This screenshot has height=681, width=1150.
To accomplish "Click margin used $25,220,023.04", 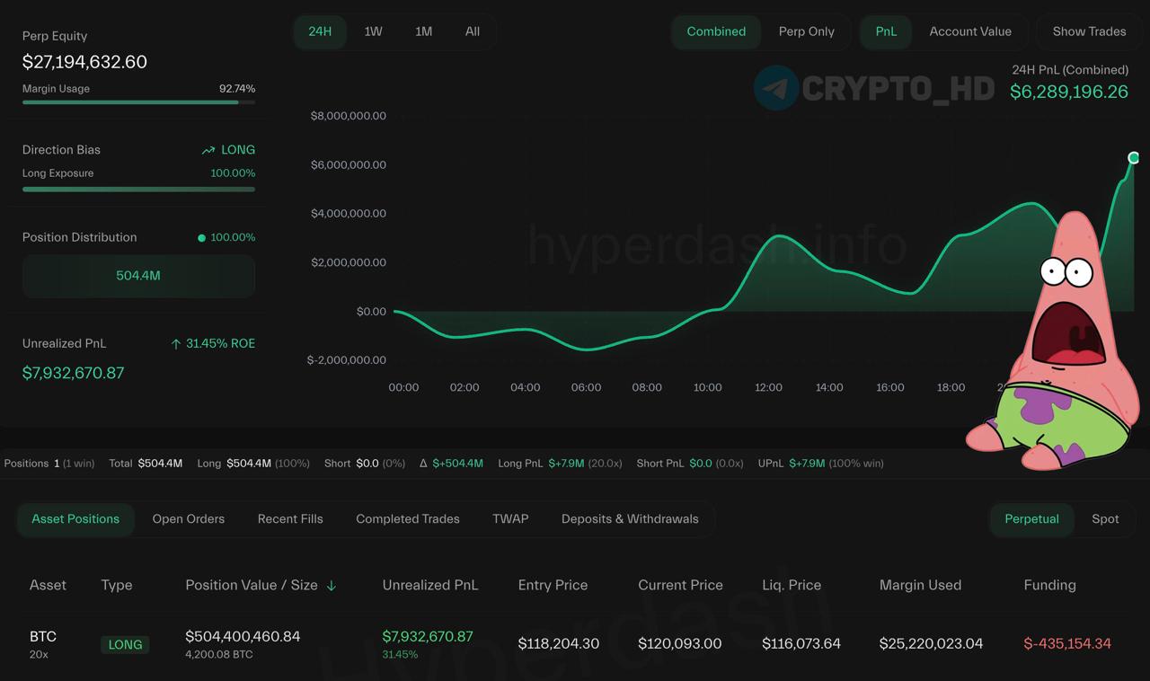I will coord(931,643).
